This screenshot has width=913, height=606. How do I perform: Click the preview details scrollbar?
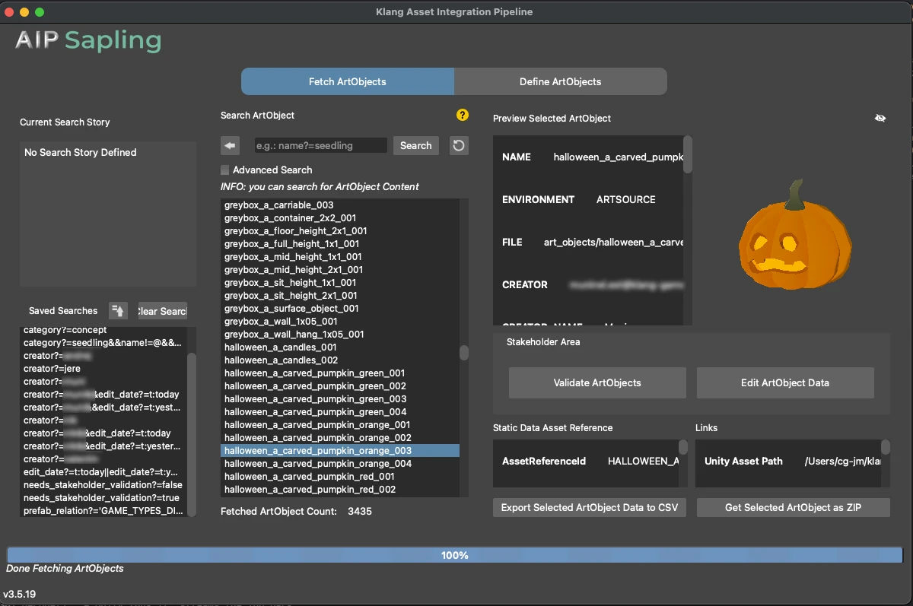tap(688, 154)
